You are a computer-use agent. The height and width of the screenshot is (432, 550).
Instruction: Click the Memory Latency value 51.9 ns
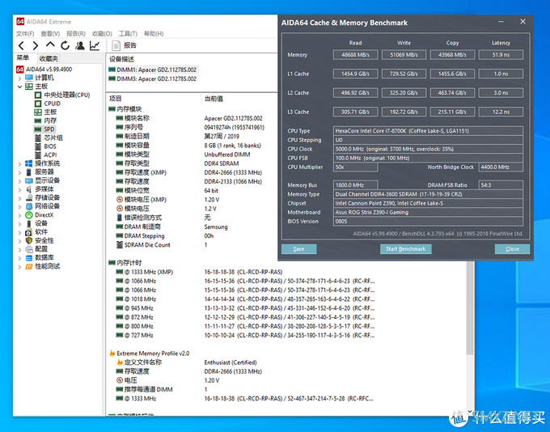coord(501,55)
